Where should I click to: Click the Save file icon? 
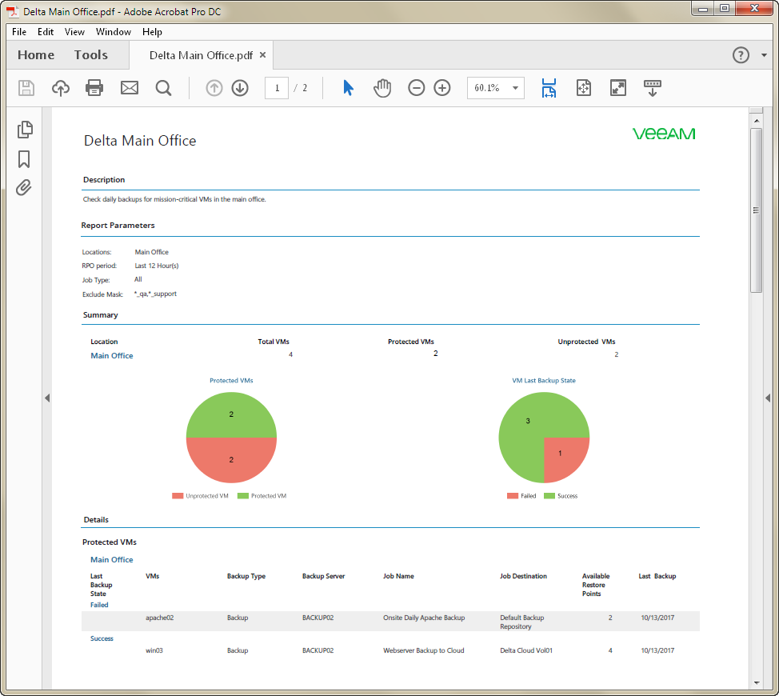click(26, 88)
